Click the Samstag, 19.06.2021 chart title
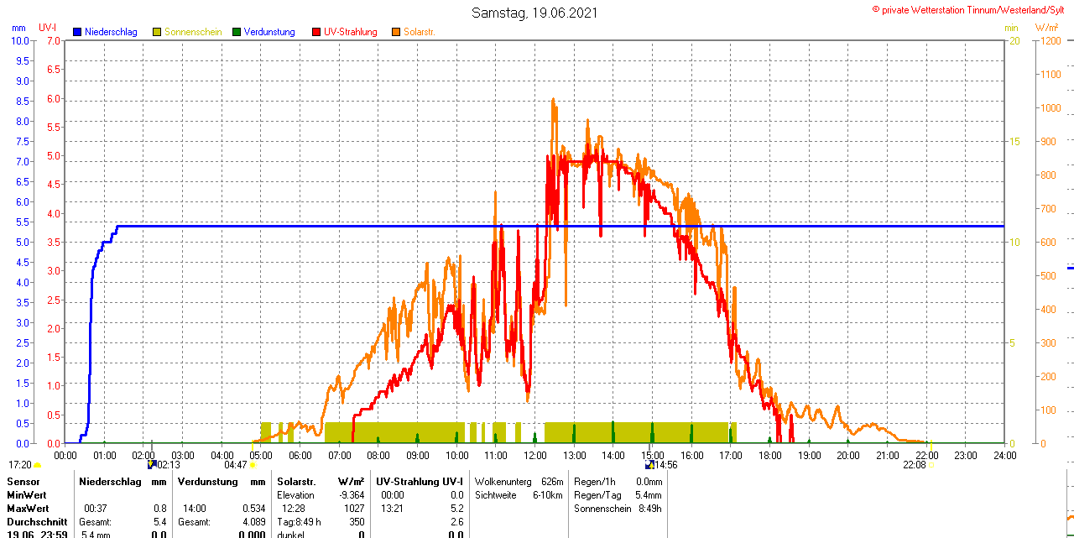Image resolution: width=1074 pixels, height=538 pixels. (x=534, y=13)
